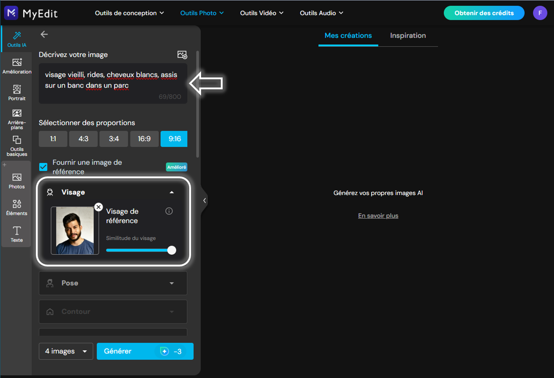Image resolution: width=554 pixels, height=378 pixels.
Task: Select the 16:9 proportion option
Action: click(144, 139)
